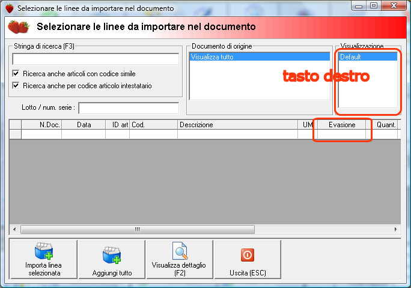Click the strawberry icon in the title bar

click(x=10, y=8)
